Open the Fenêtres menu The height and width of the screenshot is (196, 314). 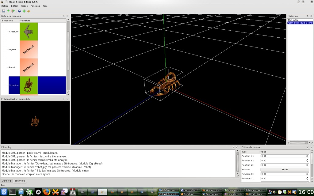[x=35, y=6]
